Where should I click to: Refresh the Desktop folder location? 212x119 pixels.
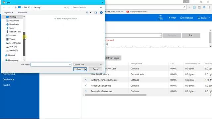pyautogui.click(x=68, y=7)
